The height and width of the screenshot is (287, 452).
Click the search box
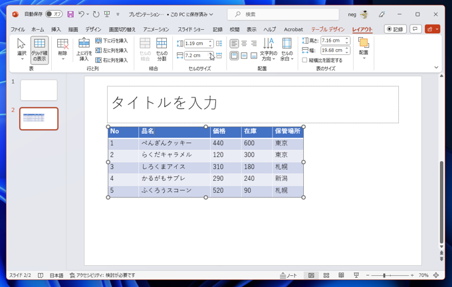[x=283, y=14]
